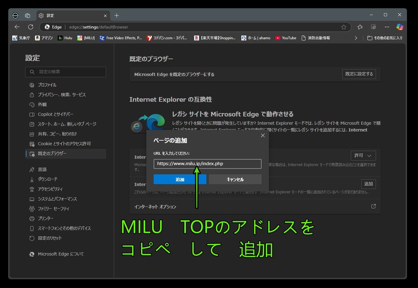Open システムとパフォーマンス settings
Screen dimensions: 418x288
point(66,199)
